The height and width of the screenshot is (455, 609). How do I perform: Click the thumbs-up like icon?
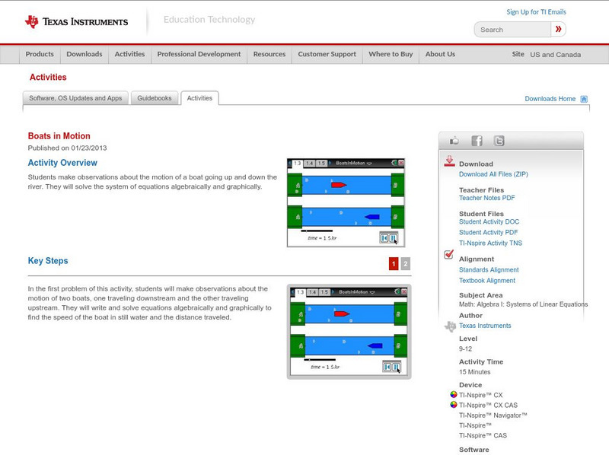[454, 141]
